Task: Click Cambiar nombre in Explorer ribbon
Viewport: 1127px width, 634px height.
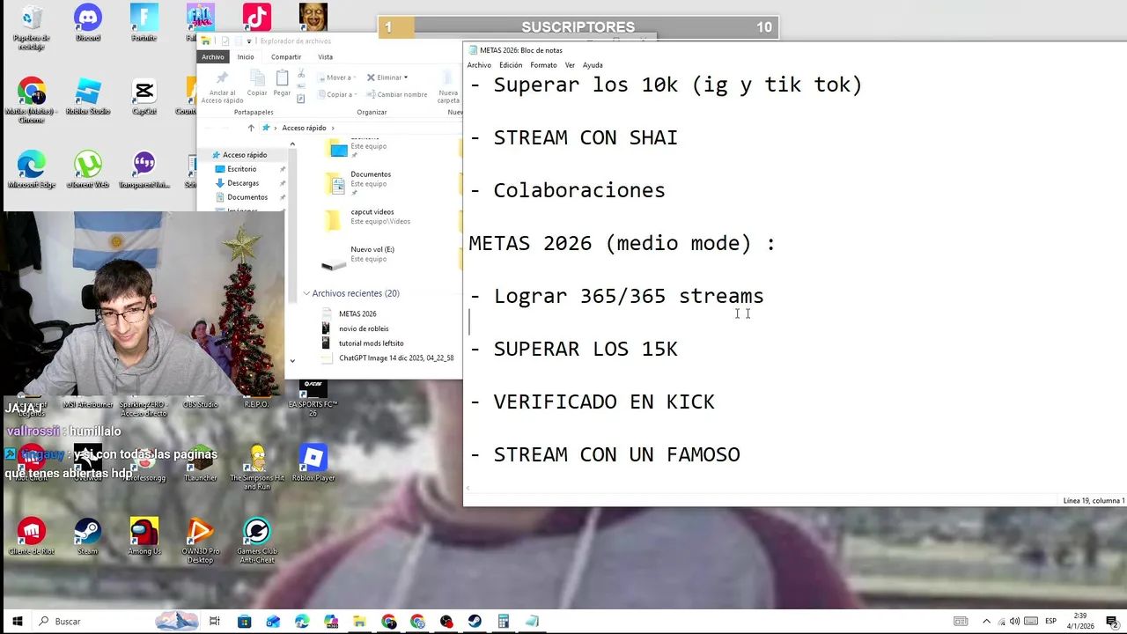Action: coord(397,94)
